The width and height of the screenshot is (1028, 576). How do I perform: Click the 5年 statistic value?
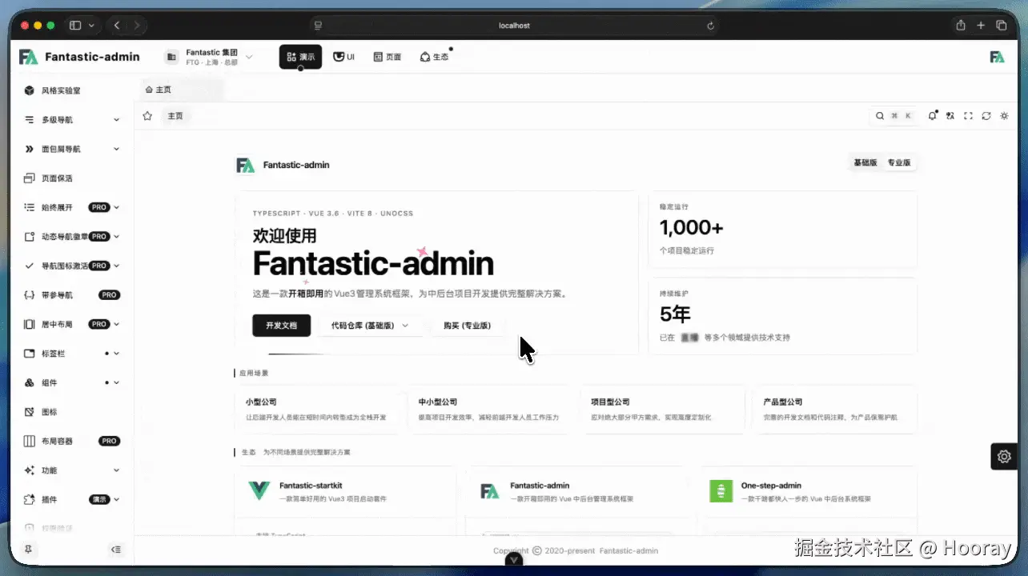(x=675, y=314)
